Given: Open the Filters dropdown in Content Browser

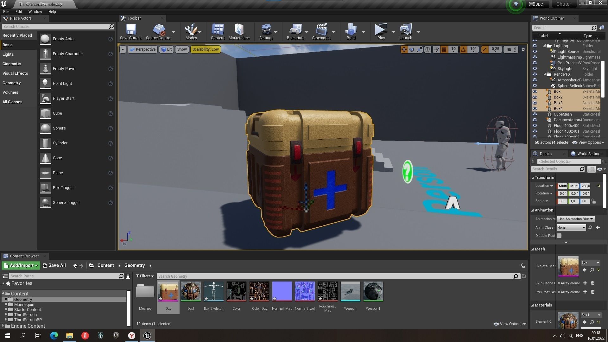Looking at the screenshot, I should click(x=145, y=276).
